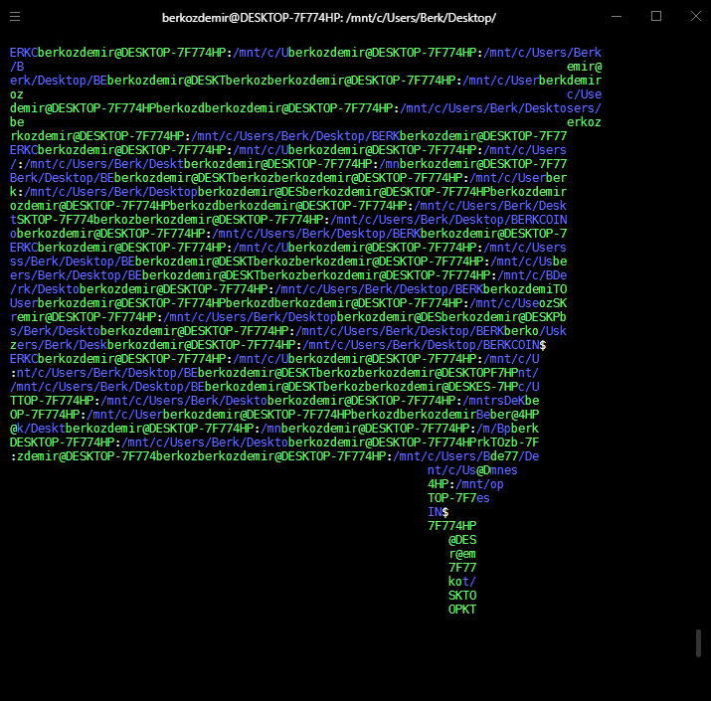The image size is (711, 701).
Task: Click the text '7F774HP' below the IN$ line
Action: click(451, 526)
